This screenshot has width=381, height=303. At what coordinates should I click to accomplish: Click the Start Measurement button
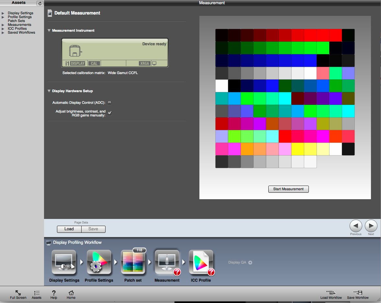point(288,189)
